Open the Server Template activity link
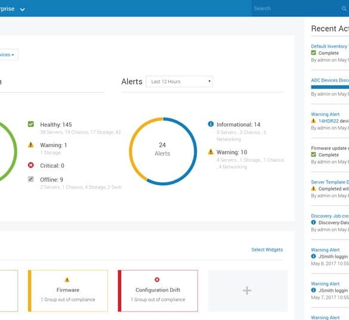The width and height of the screenshot is (349, 320). 330,182
